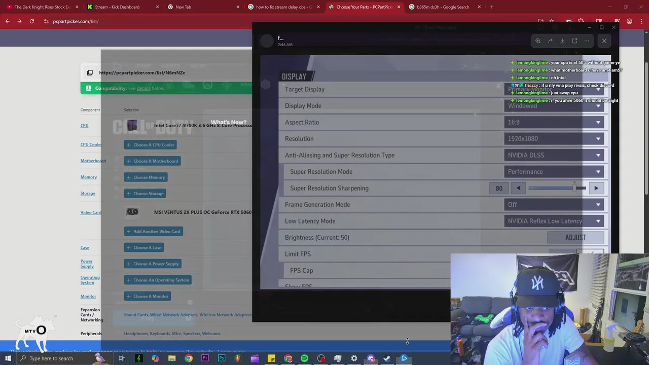Image resolution: width=649 pixels, height=365 pixels.
Task: Open a new browser tab with the plus icon
Action: click(491, 7)
